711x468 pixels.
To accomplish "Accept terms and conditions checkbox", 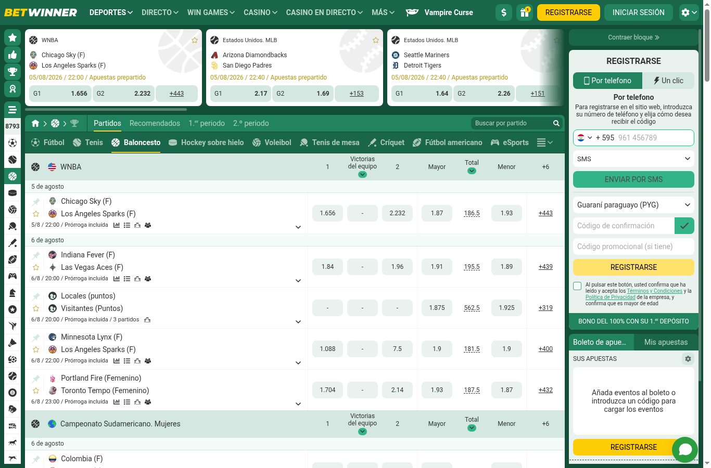I will pos(577,286).
